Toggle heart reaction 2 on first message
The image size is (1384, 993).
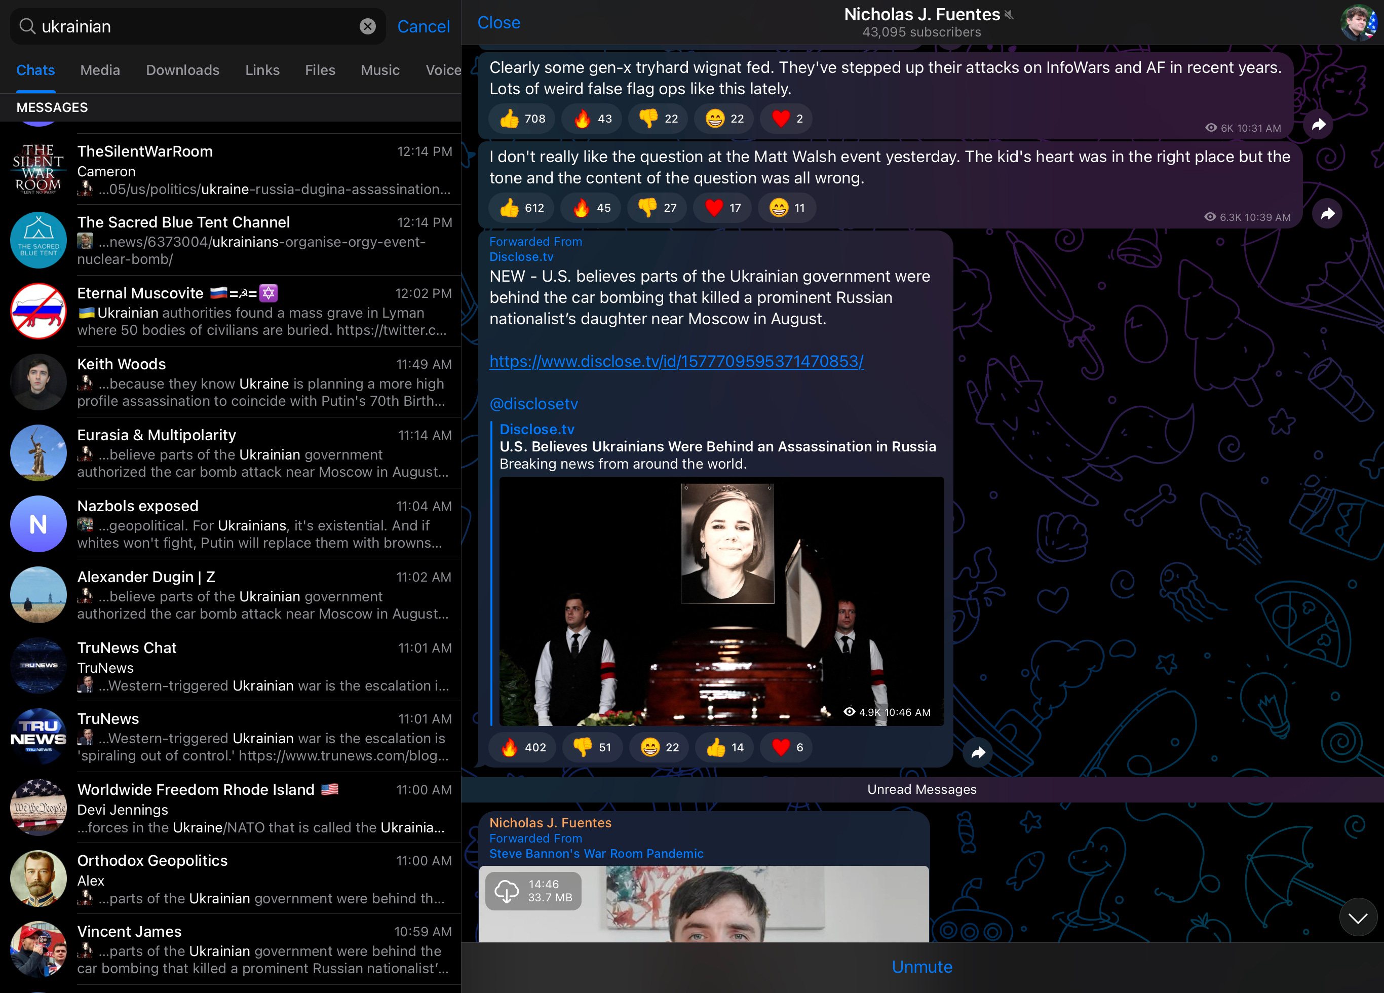click(x=786, y=119)
